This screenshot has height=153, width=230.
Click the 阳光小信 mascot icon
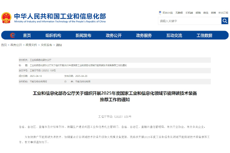click(160, 13)
